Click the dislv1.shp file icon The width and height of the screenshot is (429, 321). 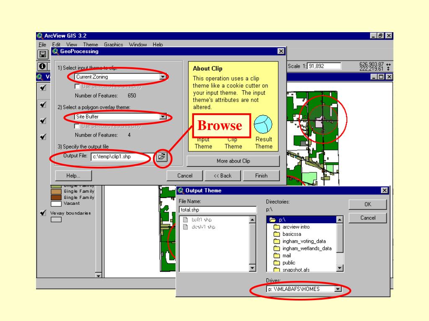click(x=186, y=227)
